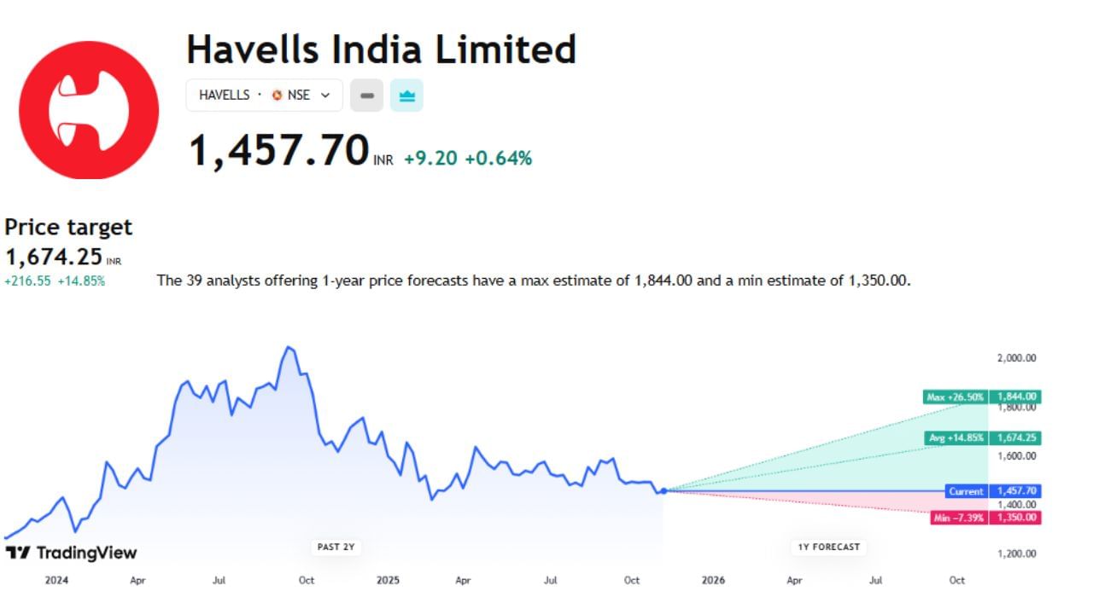Click the Price target heading
The image size is (1093, 614).
pyautogui.click(x=68, y=227)
